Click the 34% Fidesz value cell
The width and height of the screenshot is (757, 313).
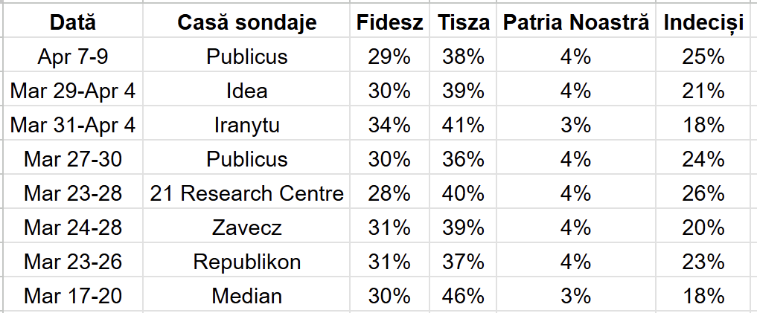point(389,125)
